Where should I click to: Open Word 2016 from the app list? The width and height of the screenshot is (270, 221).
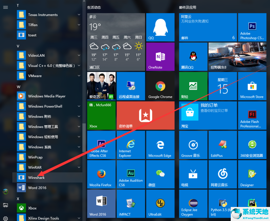pyautogui.click(x=37, y=188)
